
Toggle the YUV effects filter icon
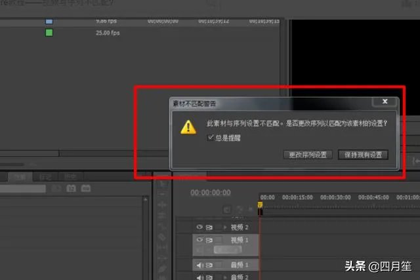86,188
